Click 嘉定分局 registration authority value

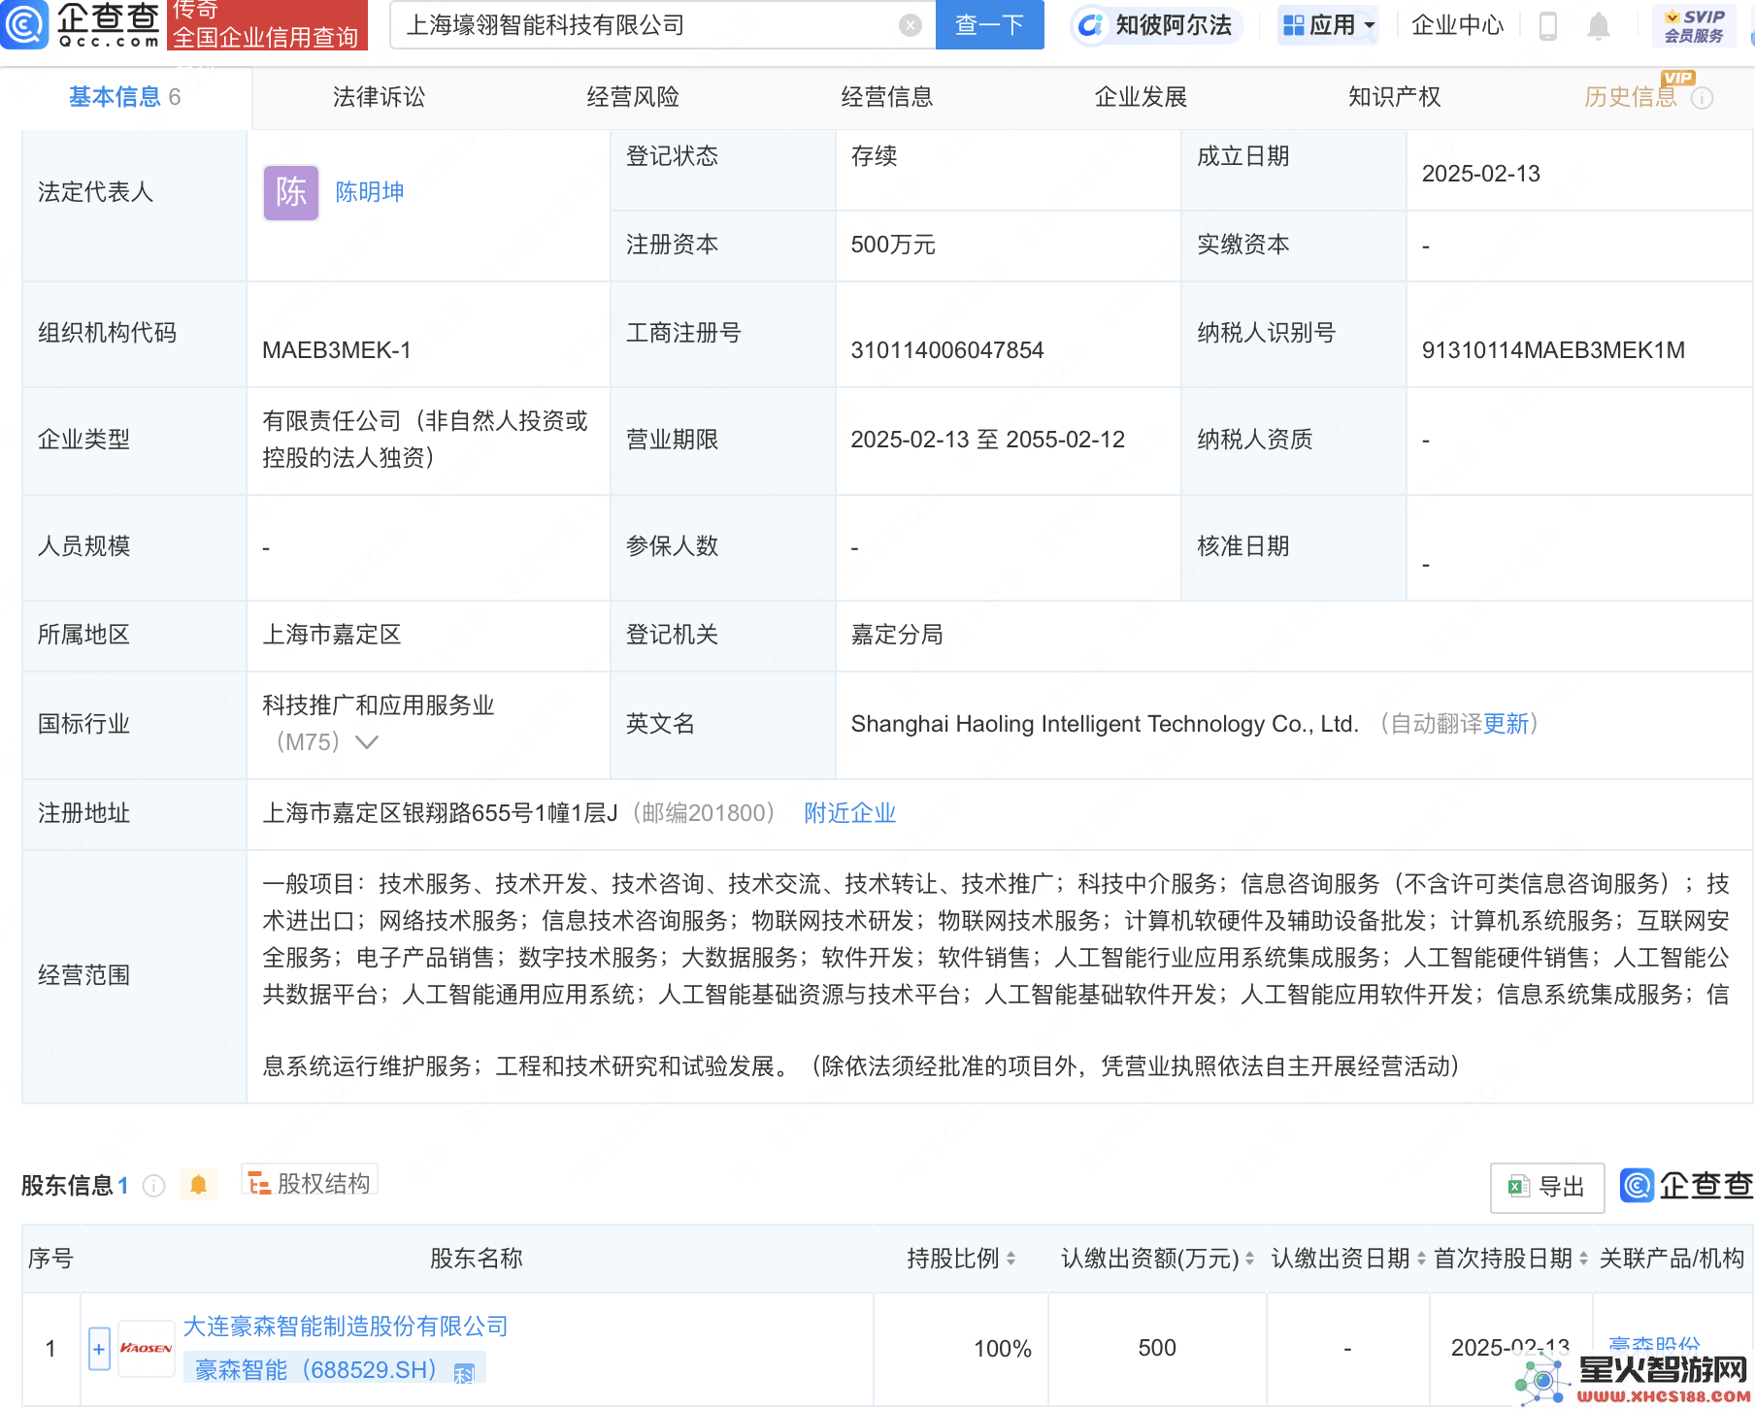click(897, 635)
